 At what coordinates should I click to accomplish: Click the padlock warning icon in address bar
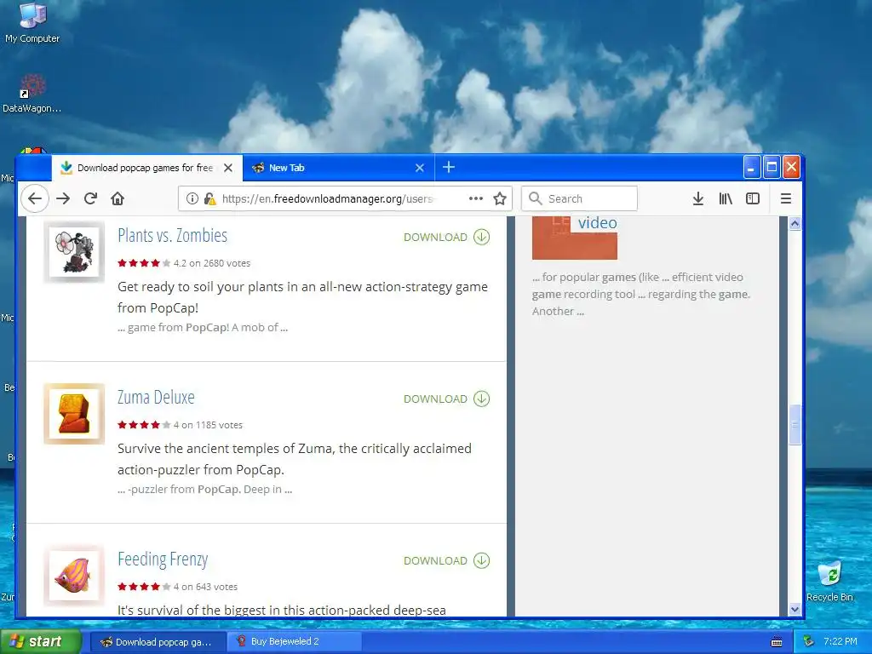point(210,198)
